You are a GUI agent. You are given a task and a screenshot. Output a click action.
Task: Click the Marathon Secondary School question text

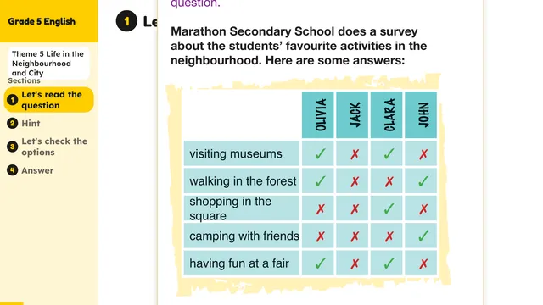pyautogui.click(x=299, y=46)
